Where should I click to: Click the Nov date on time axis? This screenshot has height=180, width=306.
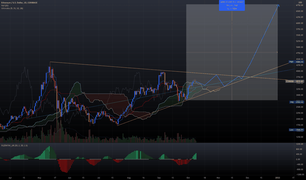click(218, 178)
